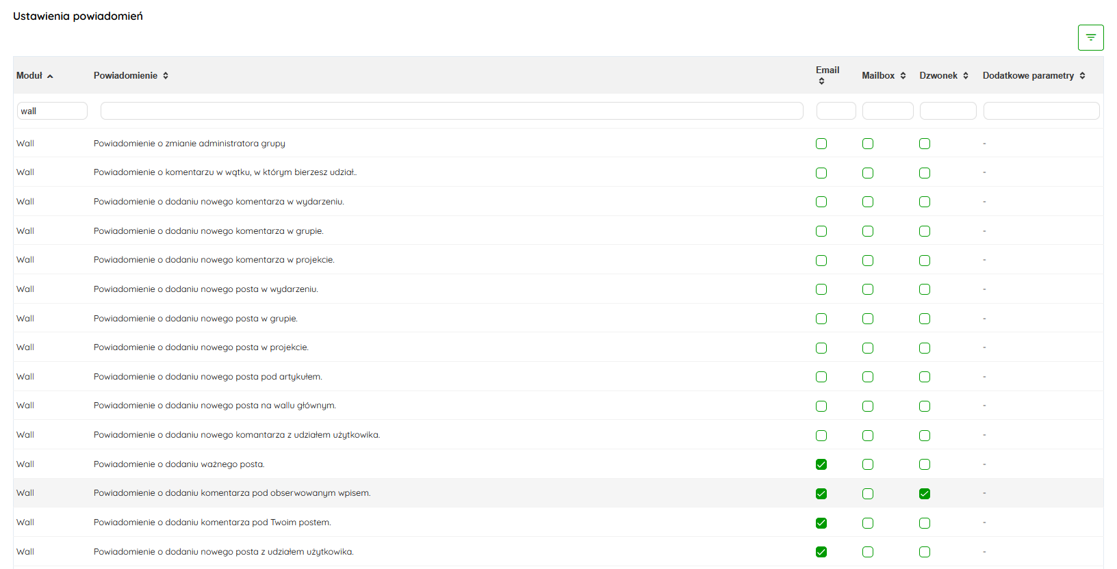Click the Moduł filter field containing 'wall'
The height and width of the screenshot is (569, 1117).
click(x=52, y=111)
